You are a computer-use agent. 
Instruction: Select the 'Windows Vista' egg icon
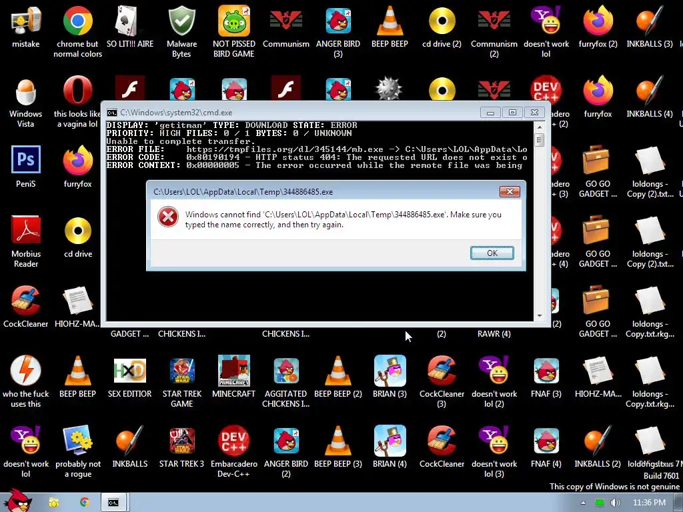click(26, 102)
